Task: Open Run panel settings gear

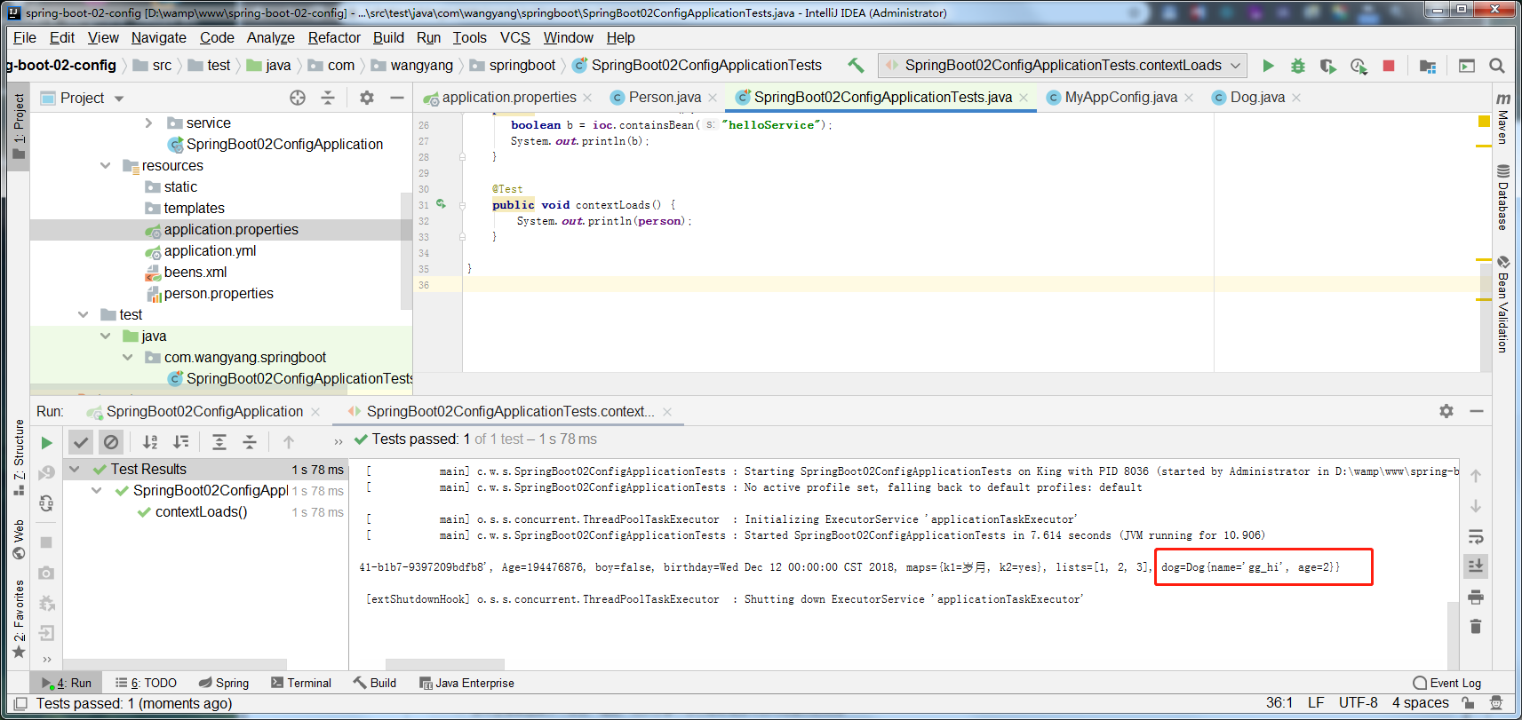Action: pyautogui.click(x=1446, y=411)
